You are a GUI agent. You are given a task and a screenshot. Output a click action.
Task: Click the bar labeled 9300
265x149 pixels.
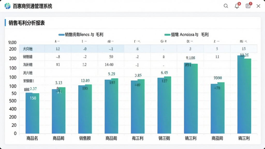point(217,108)
